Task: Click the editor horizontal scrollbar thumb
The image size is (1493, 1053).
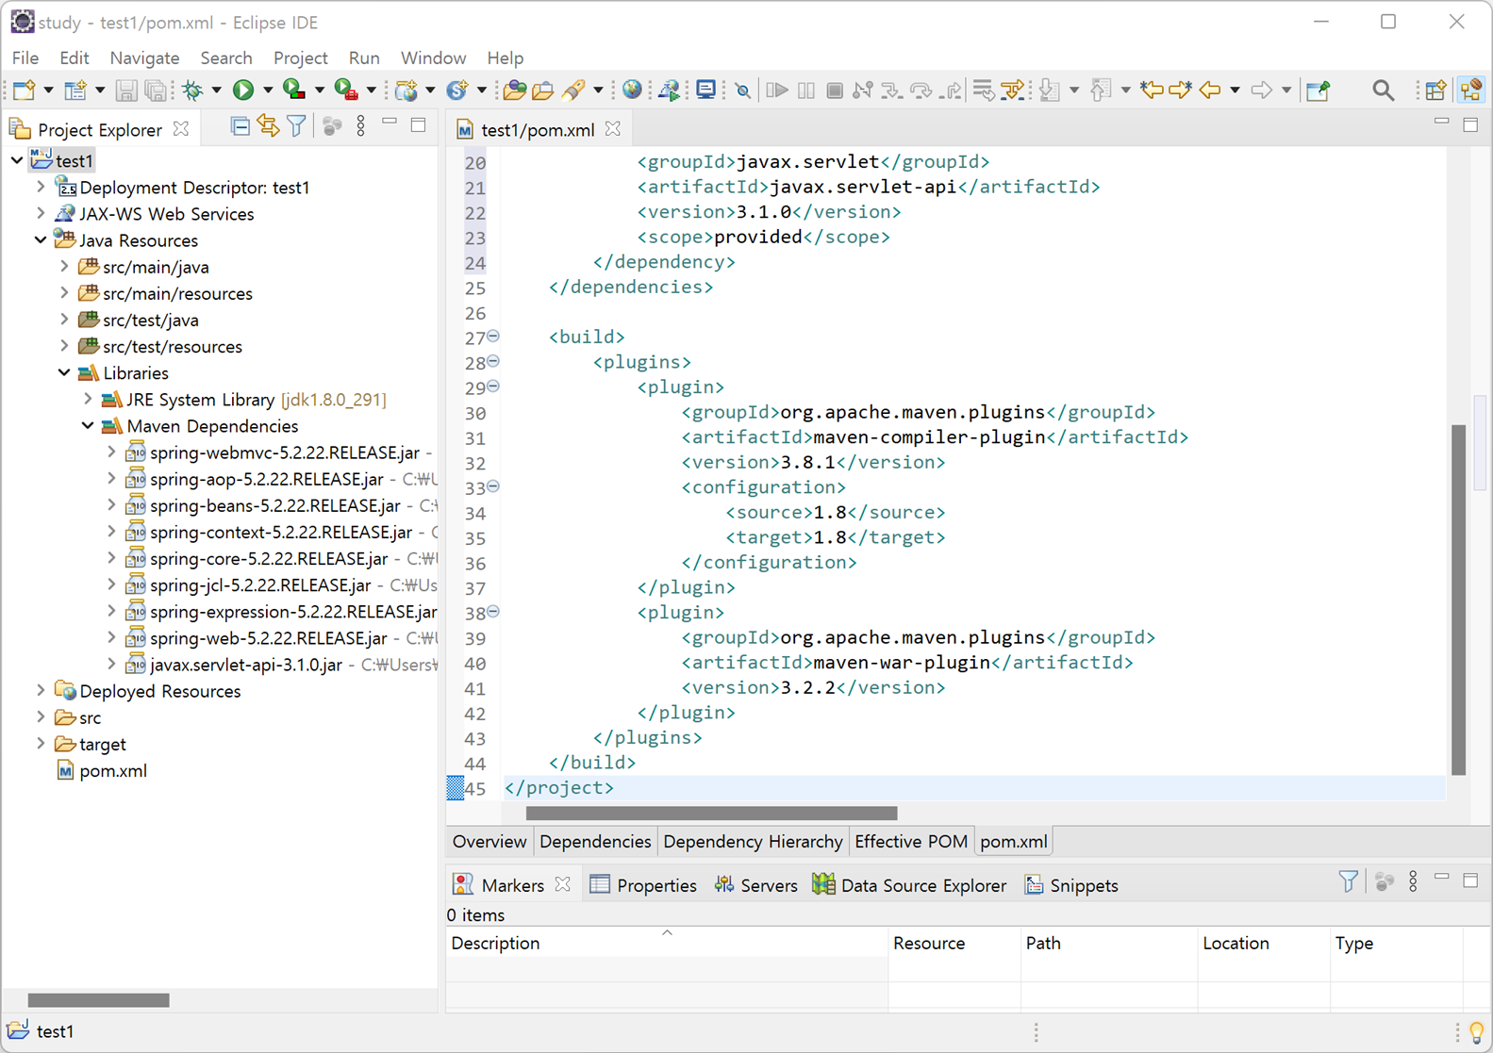Action: pos(712,813)
